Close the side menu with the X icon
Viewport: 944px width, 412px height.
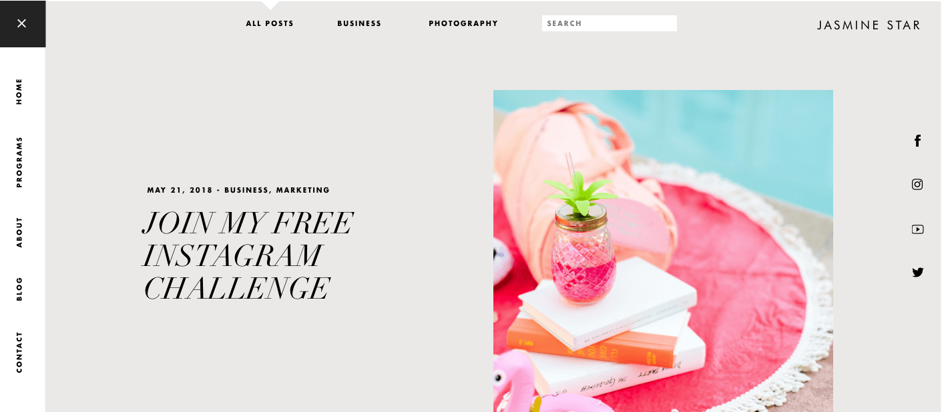click(x=22, y=23)
